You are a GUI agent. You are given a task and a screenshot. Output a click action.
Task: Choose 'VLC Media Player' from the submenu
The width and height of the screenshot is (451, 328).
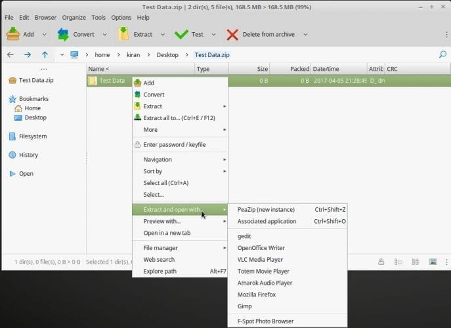pyautogui.click(x=260, y=260)
